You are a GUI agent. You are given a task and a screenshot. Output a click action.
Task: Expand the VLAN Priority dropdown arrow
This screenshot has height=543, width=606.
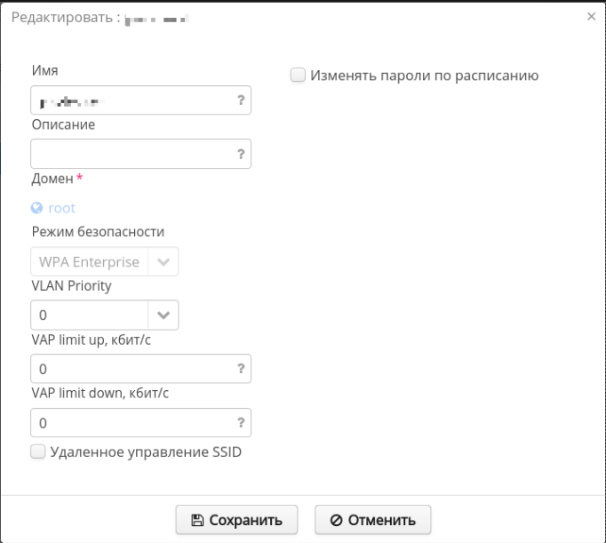point(163,315)
